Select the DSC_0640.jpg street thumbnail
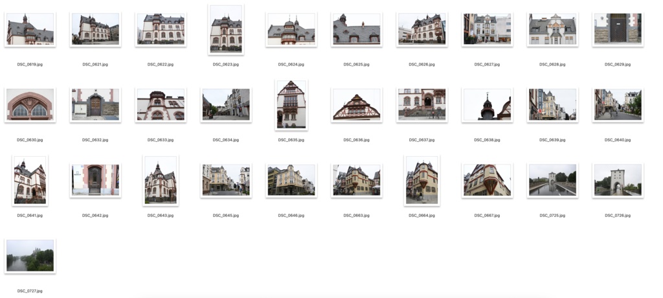The height and width of the screenshot is (298, 663). [618, 104]
